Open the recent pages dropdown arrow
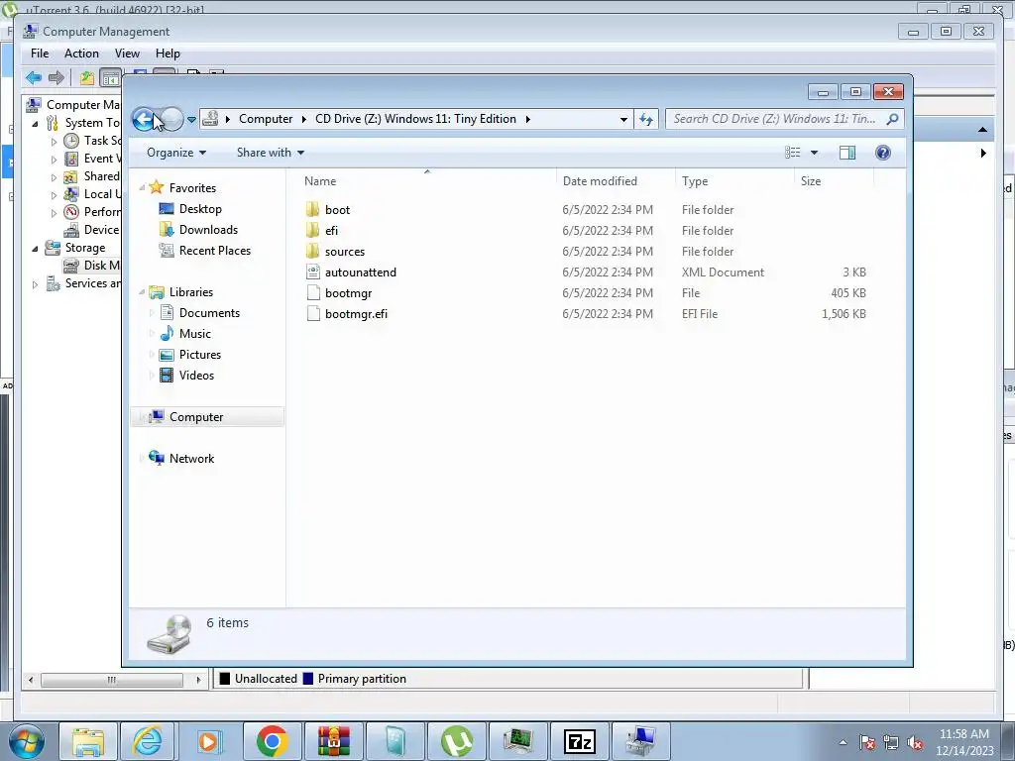Viewport: 1015px width, 761px height. [191, 120]
